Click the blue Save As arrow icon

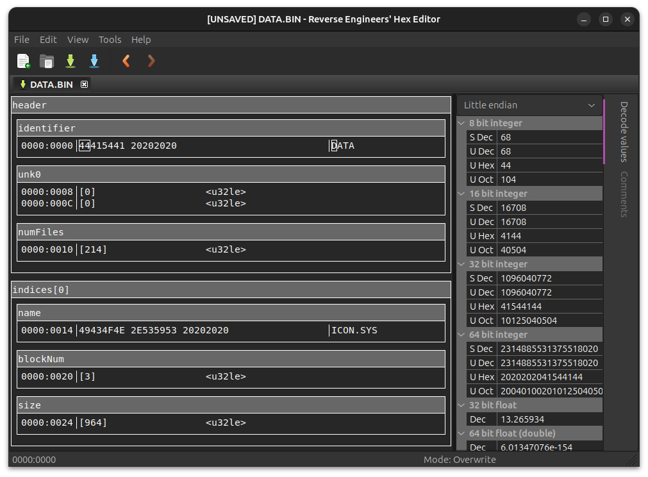point(94,61)
